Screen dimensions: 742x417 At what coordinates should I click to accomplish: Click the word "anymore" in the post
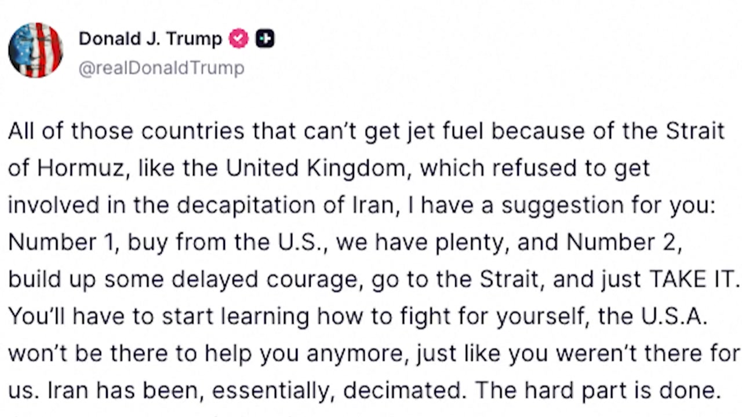pos(357,353)
